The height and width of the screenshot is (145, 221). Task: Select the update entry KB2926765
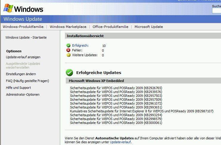tap(116, 88)
